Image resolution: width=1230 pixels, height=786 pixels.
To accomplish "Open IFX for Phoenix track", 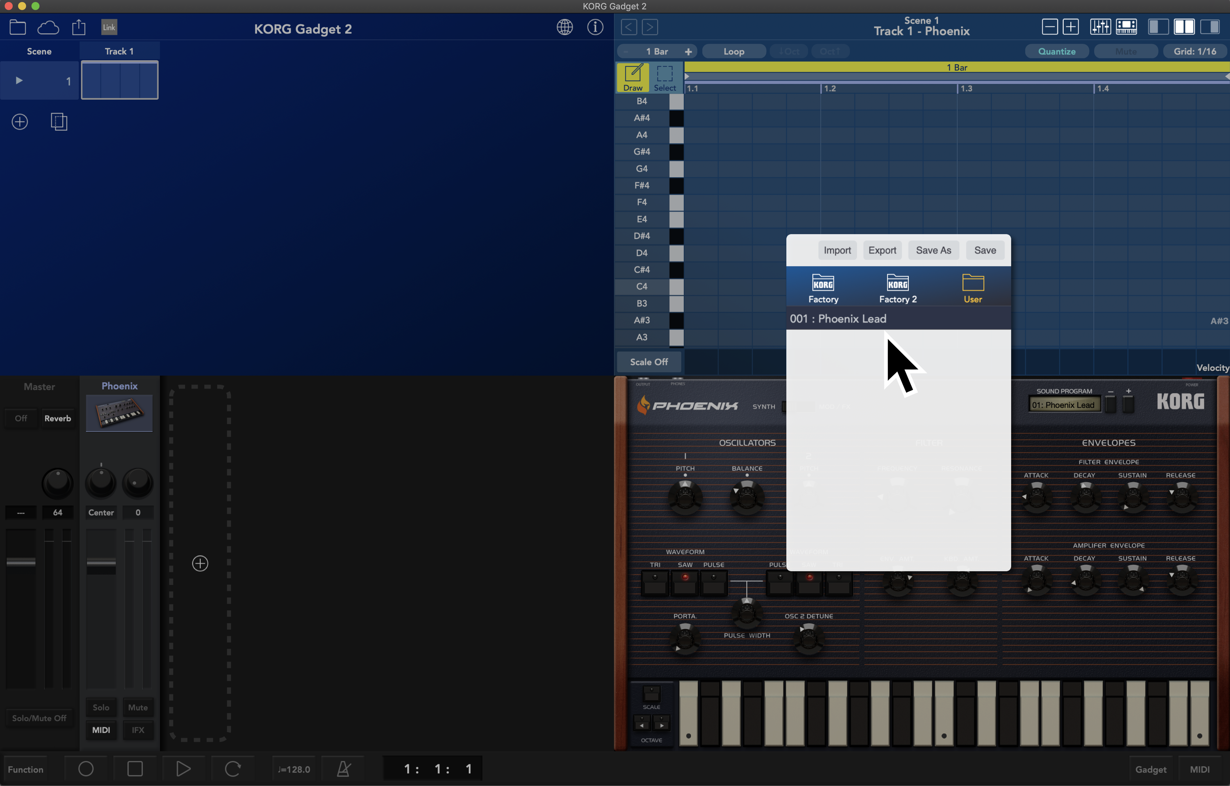I will [x=138, y=730].
